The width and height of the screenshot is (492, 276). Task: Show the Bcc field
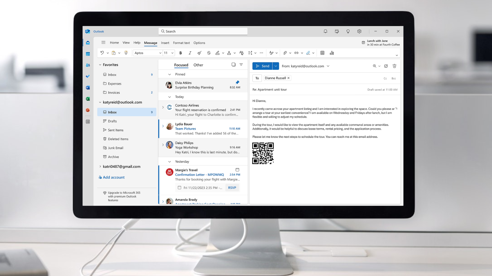click(394, 78)
